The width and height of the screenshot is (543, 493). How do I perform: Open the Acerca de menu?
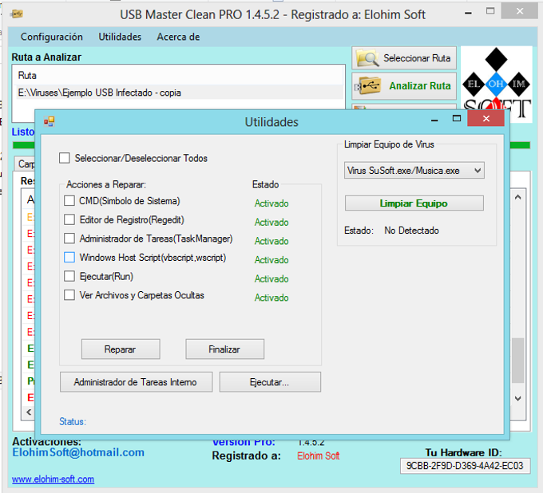(x=178, y=37)
